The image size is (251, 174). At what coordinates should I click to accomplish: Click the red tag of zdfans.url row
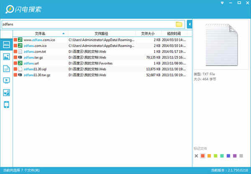coord(15,63)
